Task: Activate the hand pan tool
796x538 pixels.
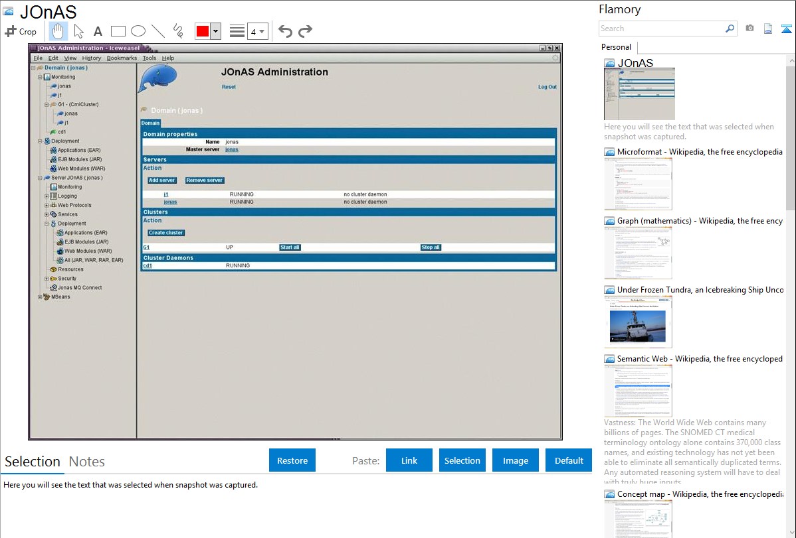Action: coord(58,31)
